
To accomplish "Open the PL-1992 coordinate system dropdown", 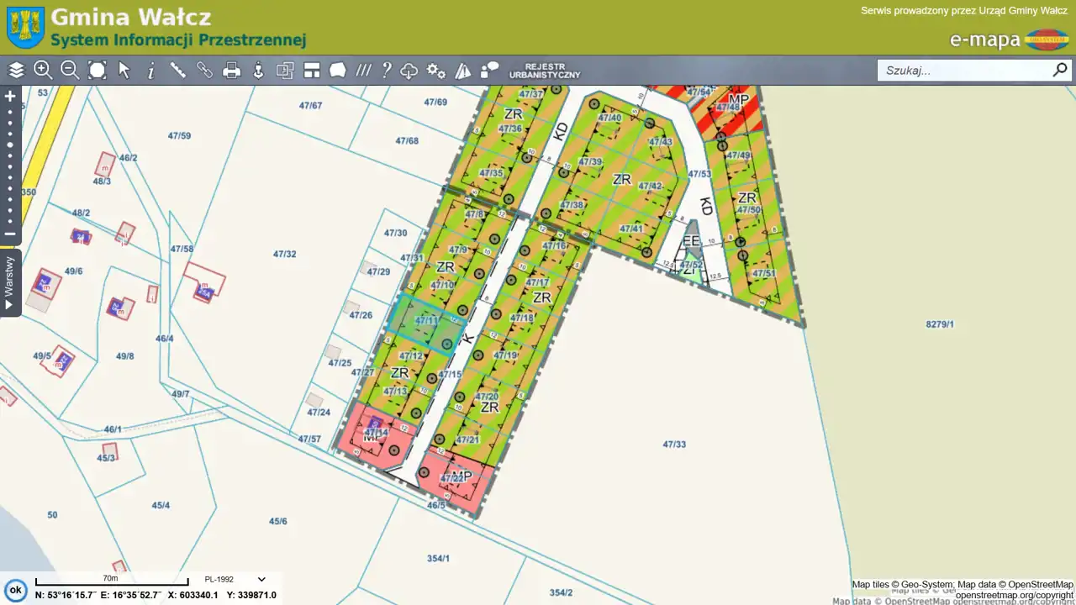I will click(235, 580).
